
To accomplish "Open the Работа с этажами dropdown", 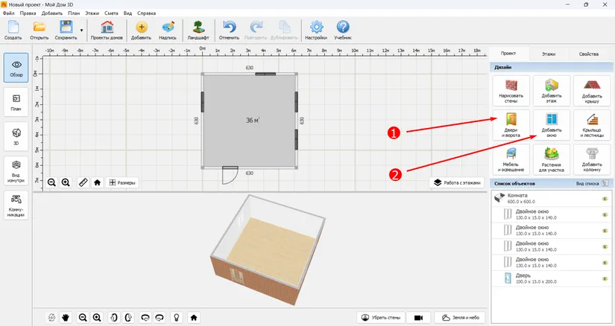I will (457, 182).
